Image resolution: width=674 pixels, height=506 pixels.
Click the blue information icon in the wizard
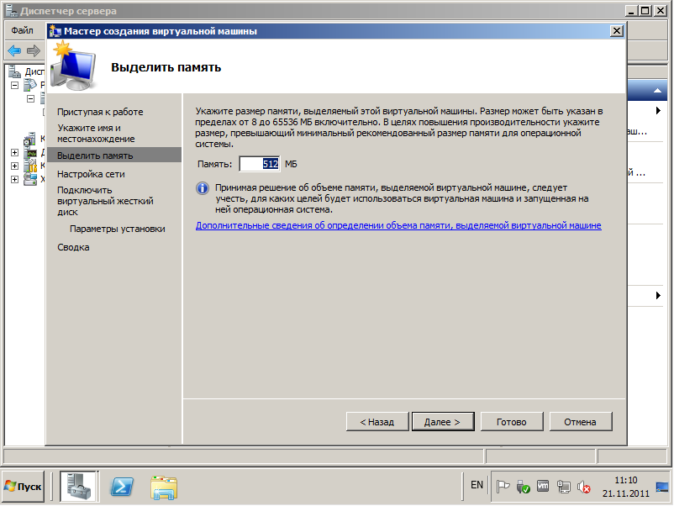203,188
